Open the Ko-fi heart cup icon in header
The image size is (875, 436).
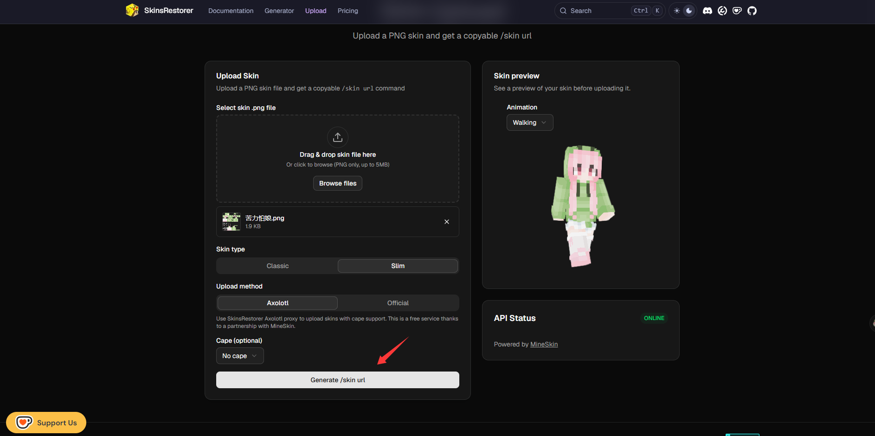(x=737, y=11)
